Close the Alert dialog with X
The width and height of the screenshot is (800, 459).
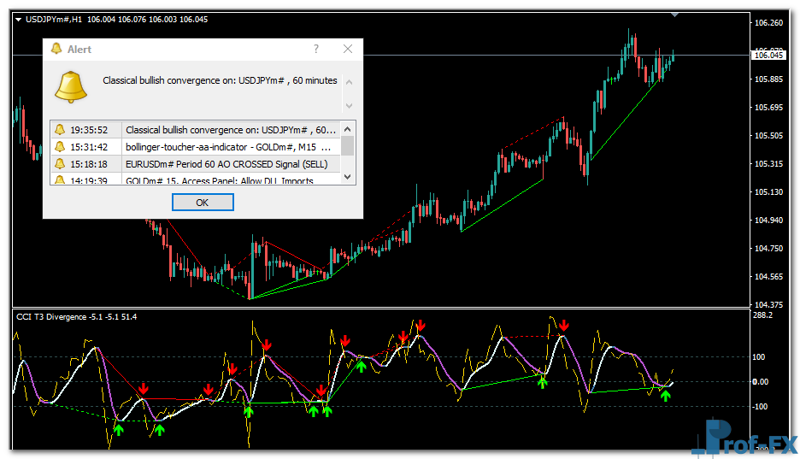347,50
